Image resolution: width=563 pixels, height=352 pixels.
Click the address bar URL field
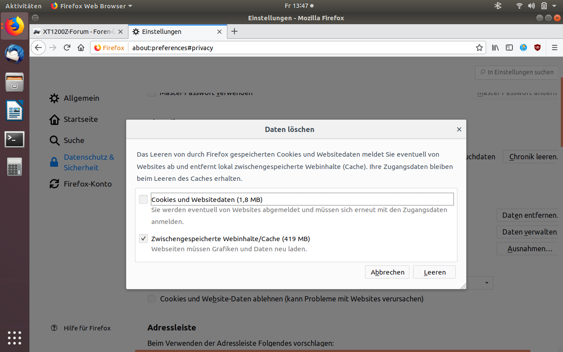point(299,48)
